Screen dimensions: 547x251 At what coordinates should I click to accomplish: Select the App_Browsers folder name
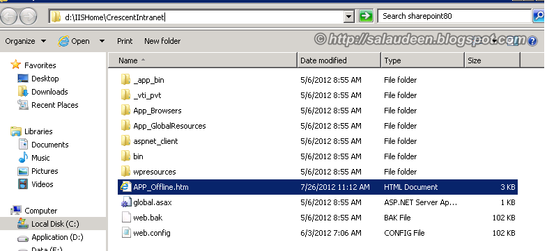tap(157, 111)
